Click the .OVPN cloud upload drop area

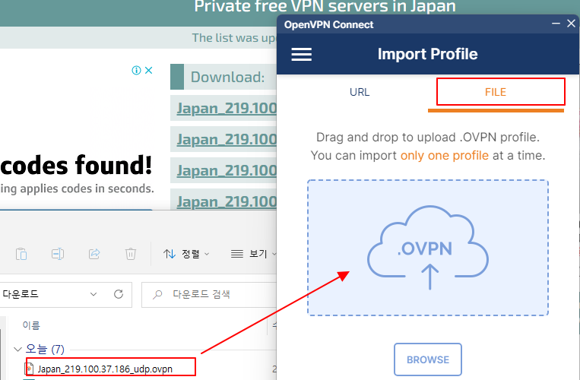tap(428, 248)
